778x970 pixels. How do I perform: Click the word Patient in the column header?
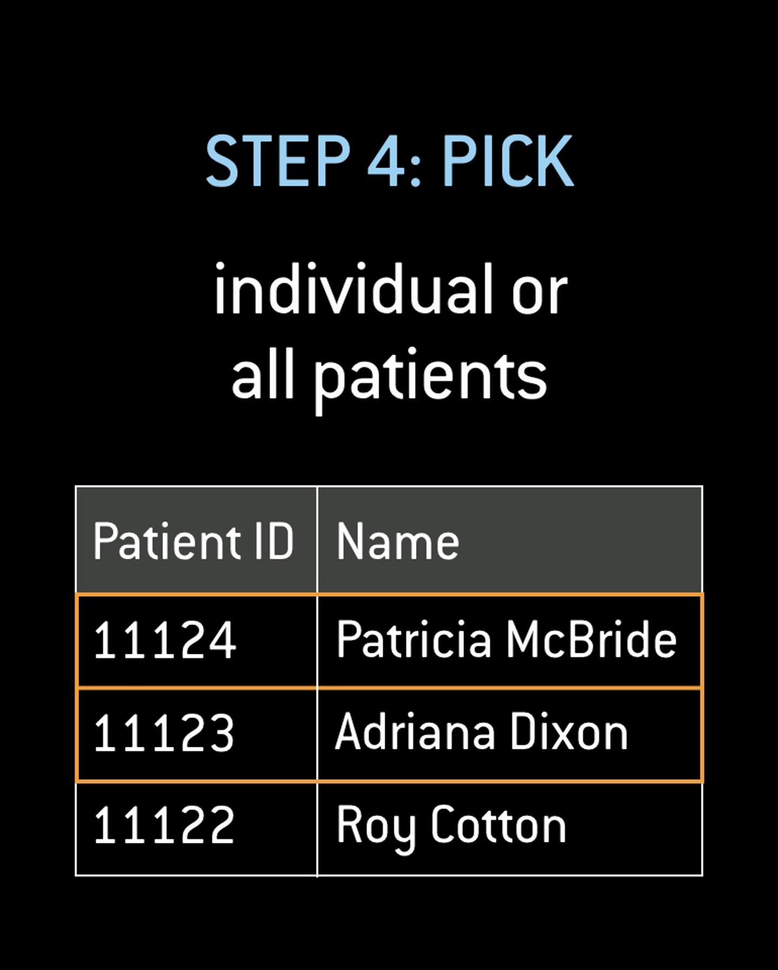166,541
